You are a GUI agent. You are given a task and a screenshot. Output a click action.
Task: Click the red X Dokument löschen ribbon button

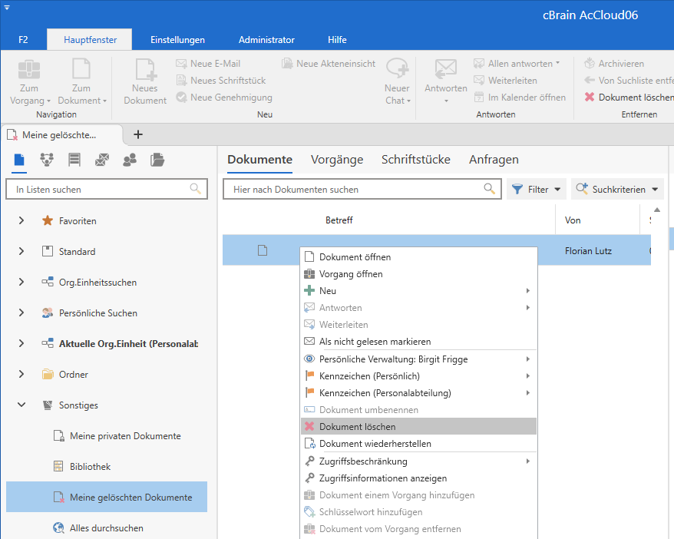625,98
